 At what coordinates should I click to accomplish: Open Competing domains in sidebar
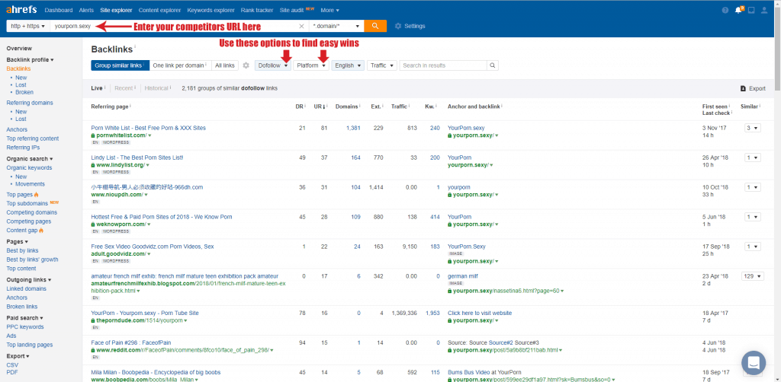[x=32, y=212]
